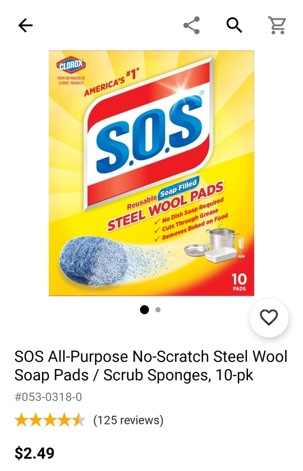Click the SOS All-Purpose product title
Screen dimensions: 303x471
(x=151, y=366)
